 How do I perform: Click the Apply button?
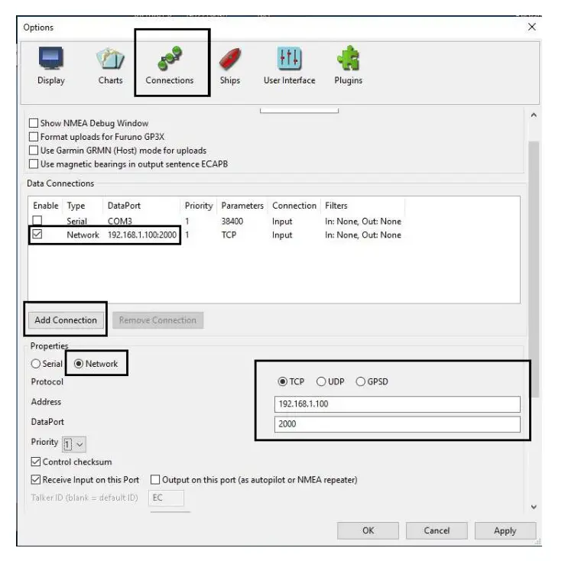(505, 530)
